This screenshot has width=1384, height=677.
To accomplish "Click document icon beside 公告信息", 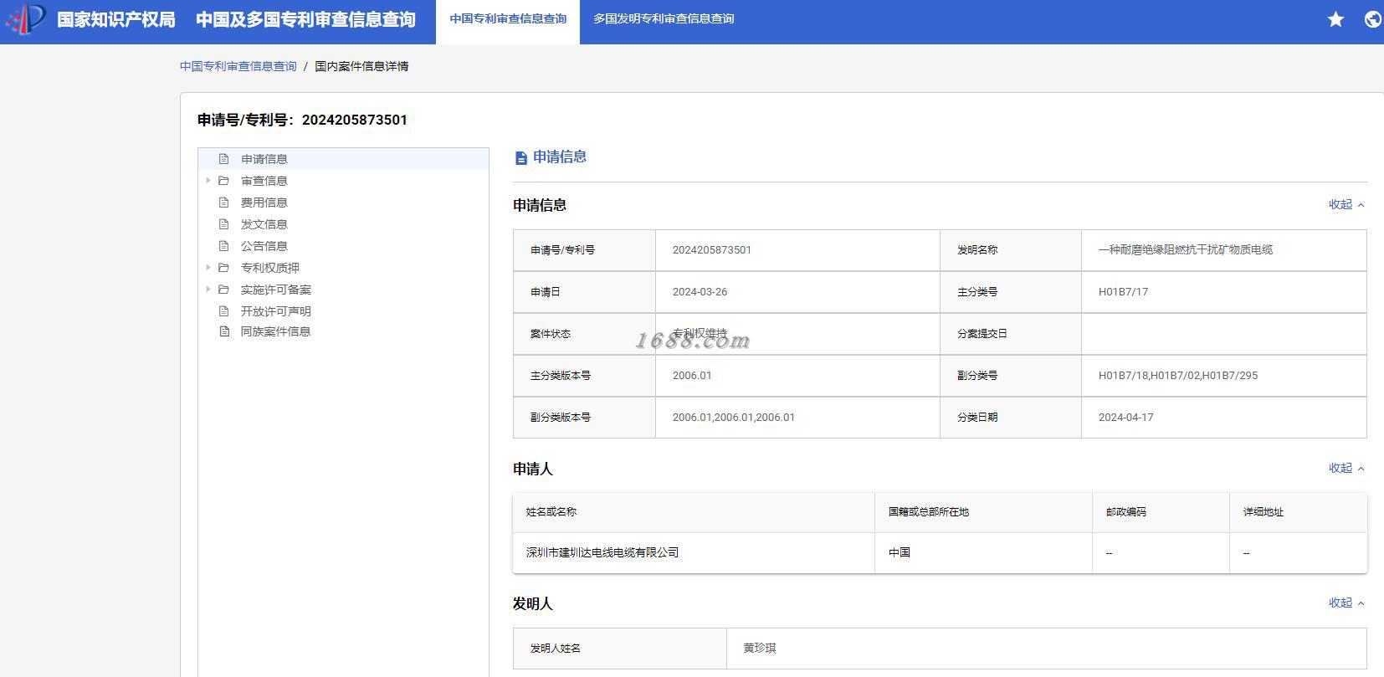I will [223, 246].
